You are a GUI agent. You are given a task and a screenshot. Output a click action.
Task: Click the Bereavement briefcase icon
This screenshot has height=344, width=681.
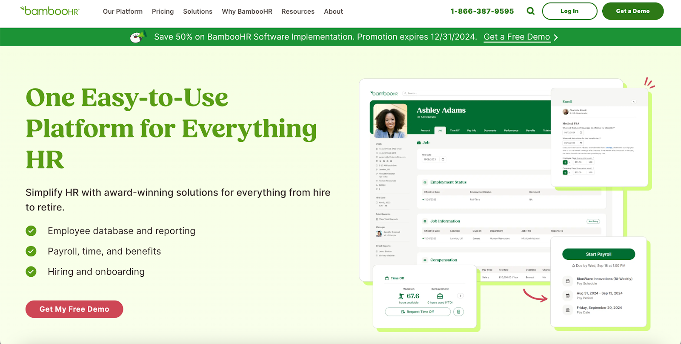pos(440,296)
